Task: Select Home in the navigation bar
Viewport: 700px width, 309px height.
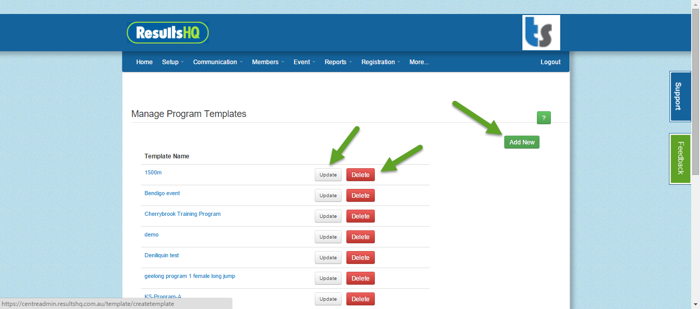Action: click(144, 62)
